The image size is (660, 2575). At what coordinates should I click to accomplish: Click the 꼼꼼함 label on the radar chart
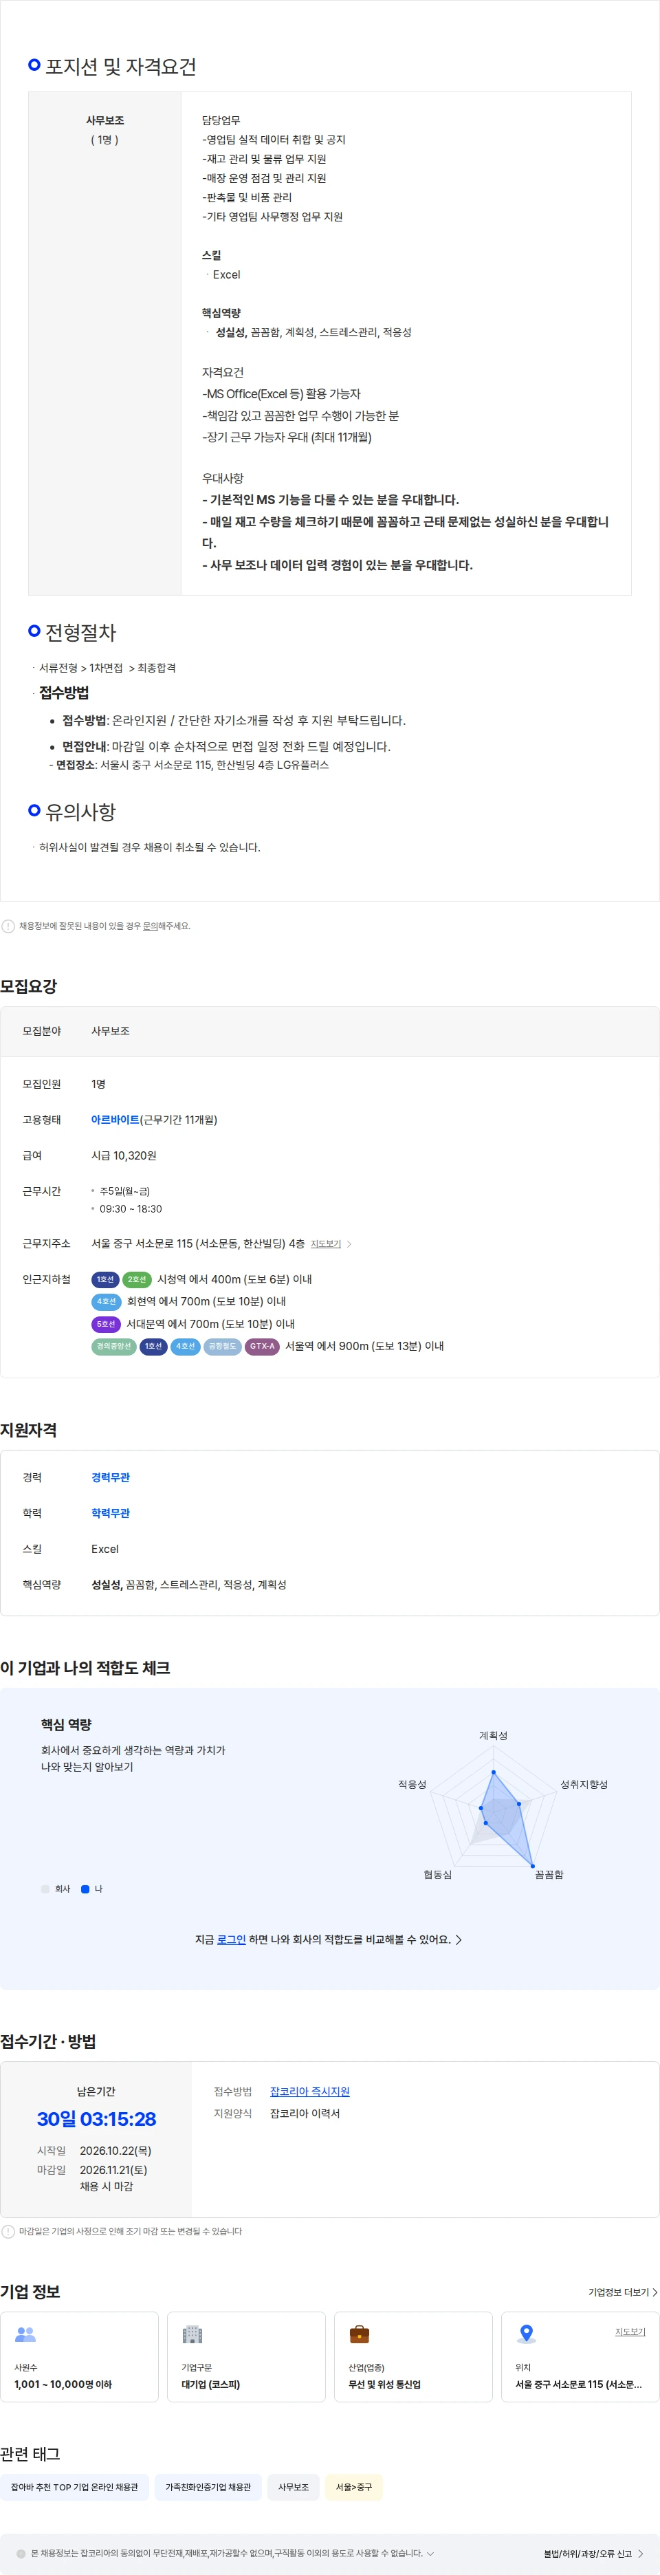pos(549,1874)
